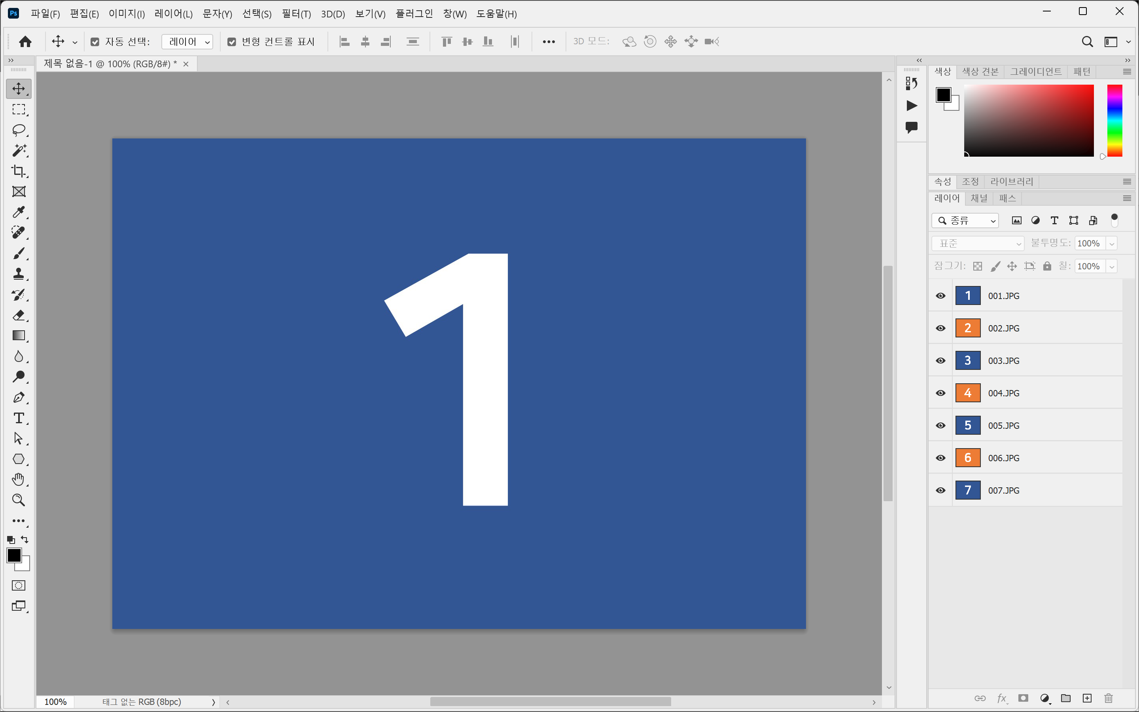The width and height of the screenshot is (1139, 712).
Task: Open the 레이어 auto-select dropdown
Action: [x=187, y=42]
